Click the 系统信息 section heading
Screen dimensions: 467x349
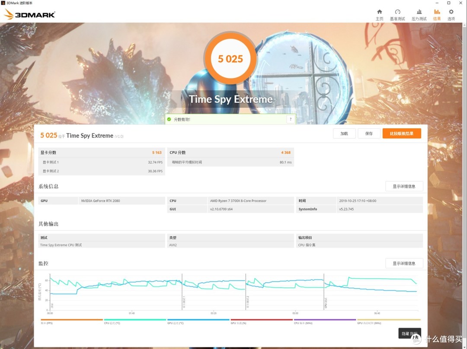(48, 186)
